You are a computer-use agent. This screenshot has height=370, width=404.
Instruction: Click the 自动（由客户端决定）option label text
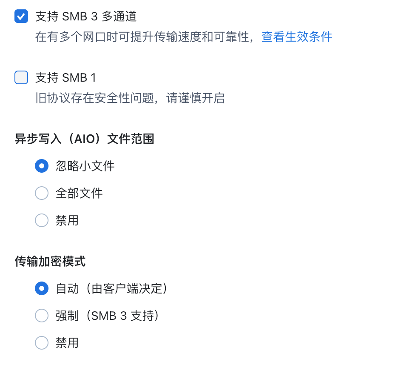click(x=111, y=288)
